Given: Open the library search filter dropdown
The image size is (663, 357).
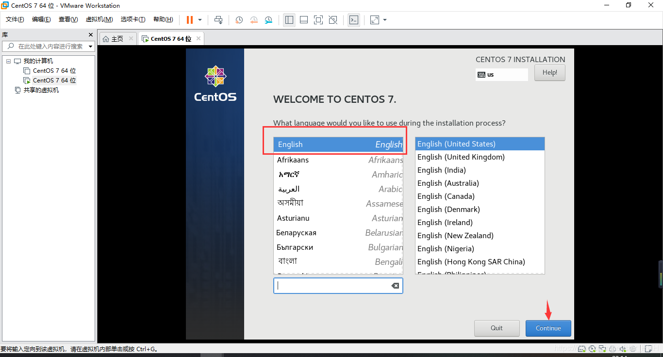Looking at the screenshot, I should pyautogui.click(x=91, y=47).
